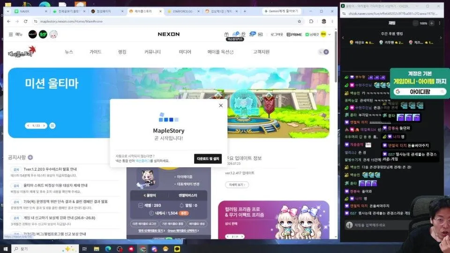
Task: Go to next main banner slide
Action: (44, 126)
